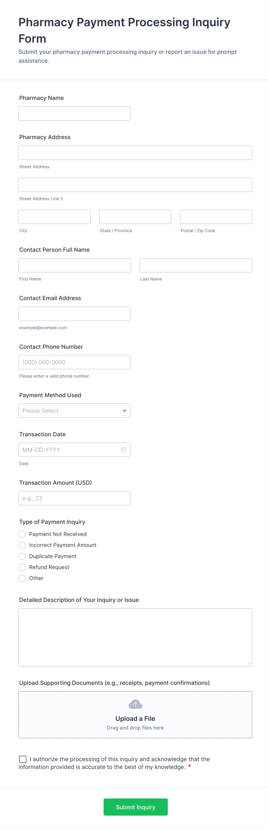Click the dropdown chevron arrow
Image resolution: width=268 pixels, height=830 pixels.
point(124,411)
